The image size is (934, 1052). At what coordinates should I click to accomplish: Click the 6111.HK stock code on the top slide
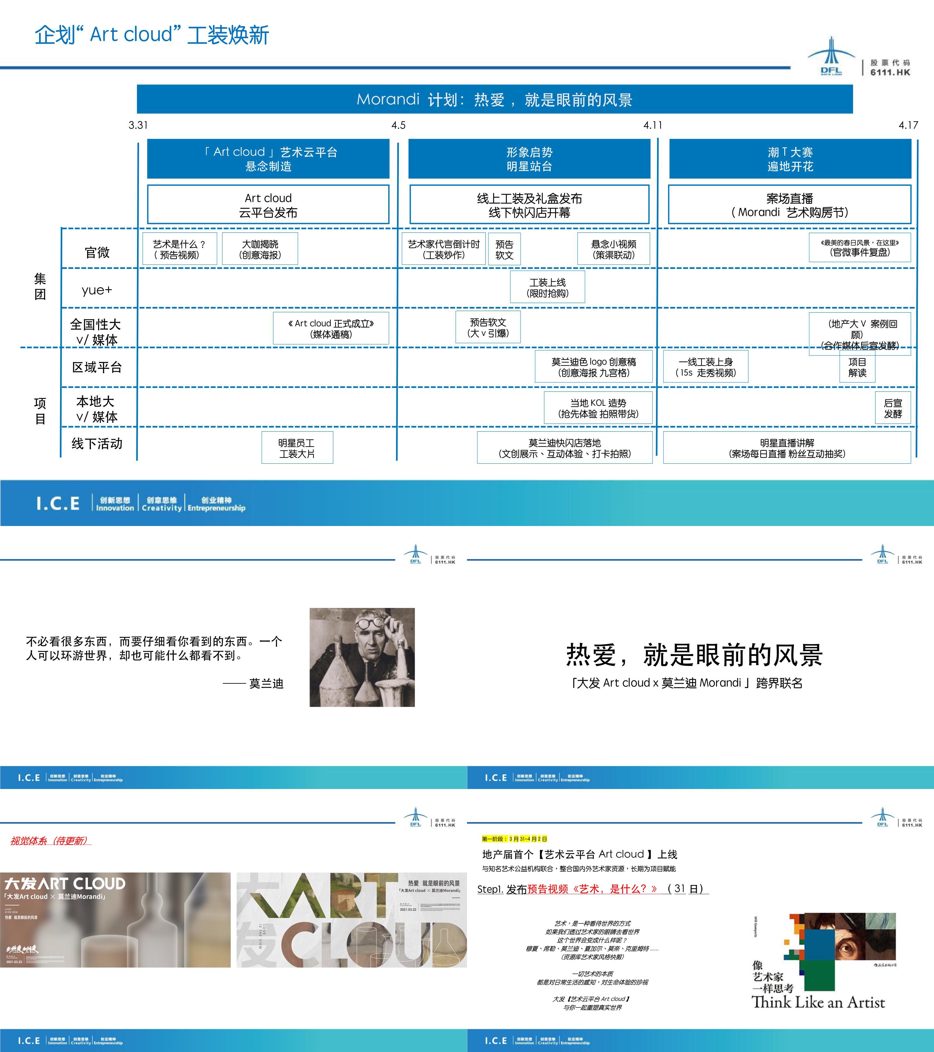point(890,72)
